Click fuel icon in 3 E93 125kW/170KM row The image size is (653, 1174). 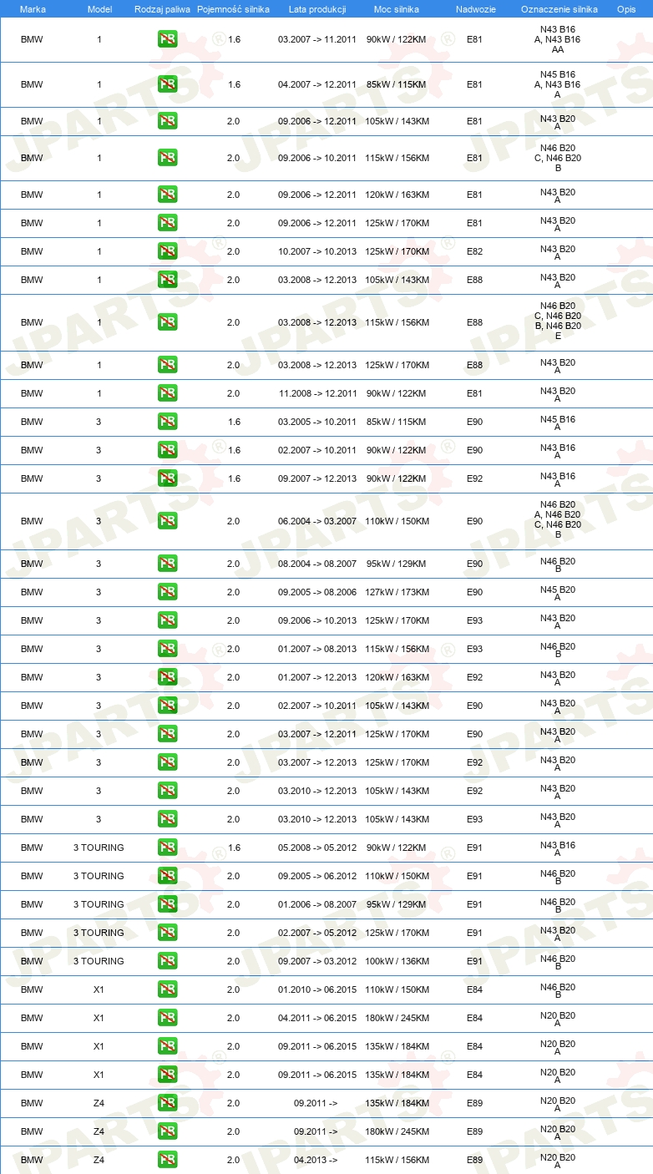point(167,620)
